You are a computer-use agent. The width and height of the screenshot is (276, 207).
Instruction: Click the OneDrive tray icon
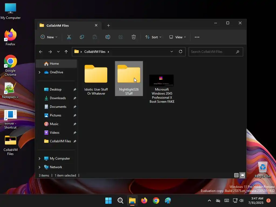click(218, 201)
